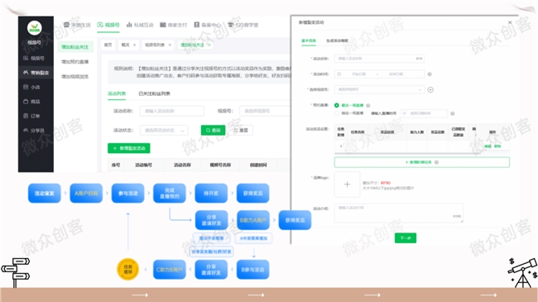Click the help icon beside 活动时间 date range

(x=430, y=74)
